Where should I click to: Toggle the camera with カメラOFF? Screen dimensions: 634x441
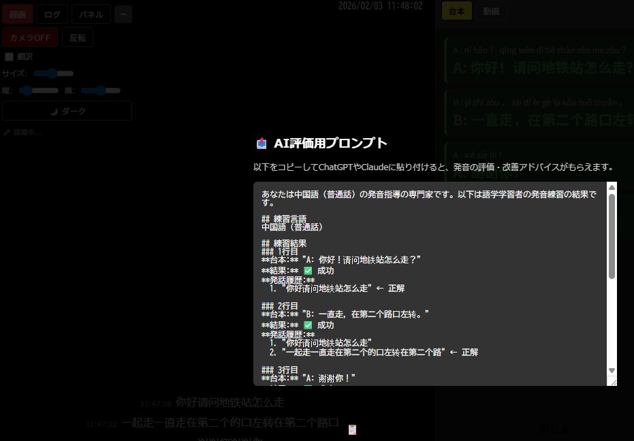[29, 37]
